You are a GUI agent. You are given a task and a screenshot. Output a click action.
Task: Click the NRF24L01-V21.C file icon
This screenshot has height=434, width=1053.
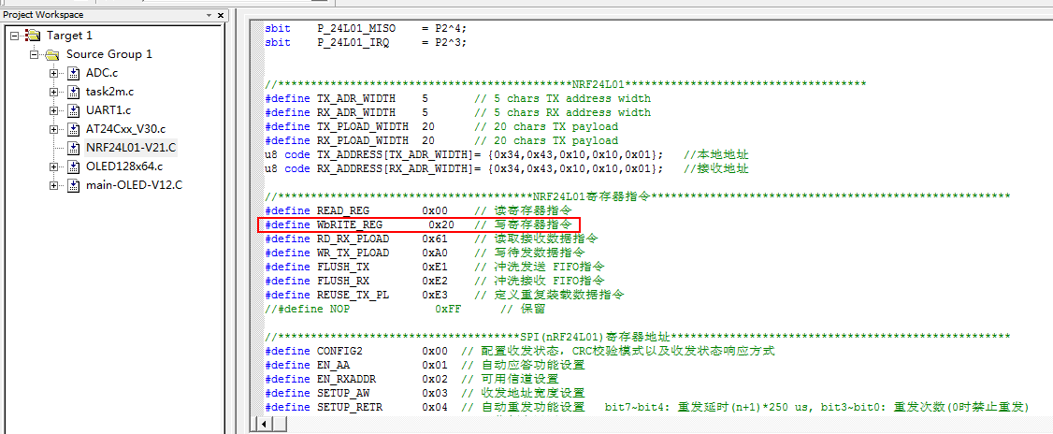[74, 148]
